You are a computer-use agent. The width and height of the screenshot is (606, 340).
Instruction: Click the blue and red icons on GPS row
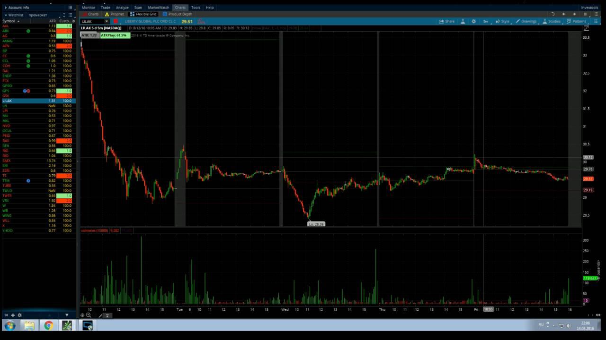click(x=27, y=91)
